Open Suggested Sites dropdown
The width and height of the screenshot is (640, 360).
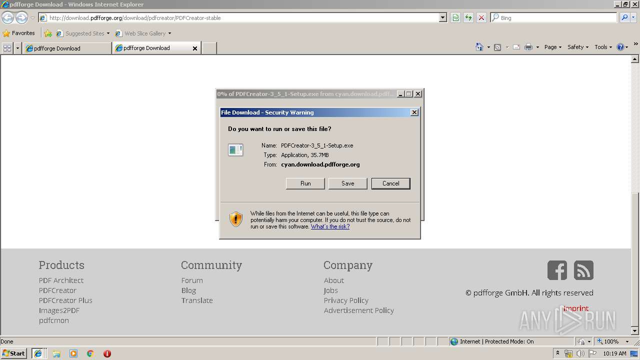tap(82, 33)
